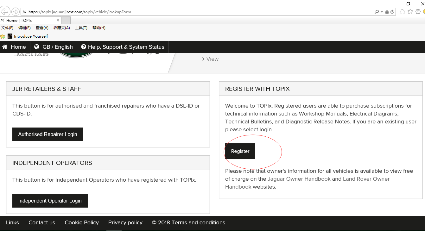
Task: Refresh the page with reload icon
Action: click(x=392, y=12)
